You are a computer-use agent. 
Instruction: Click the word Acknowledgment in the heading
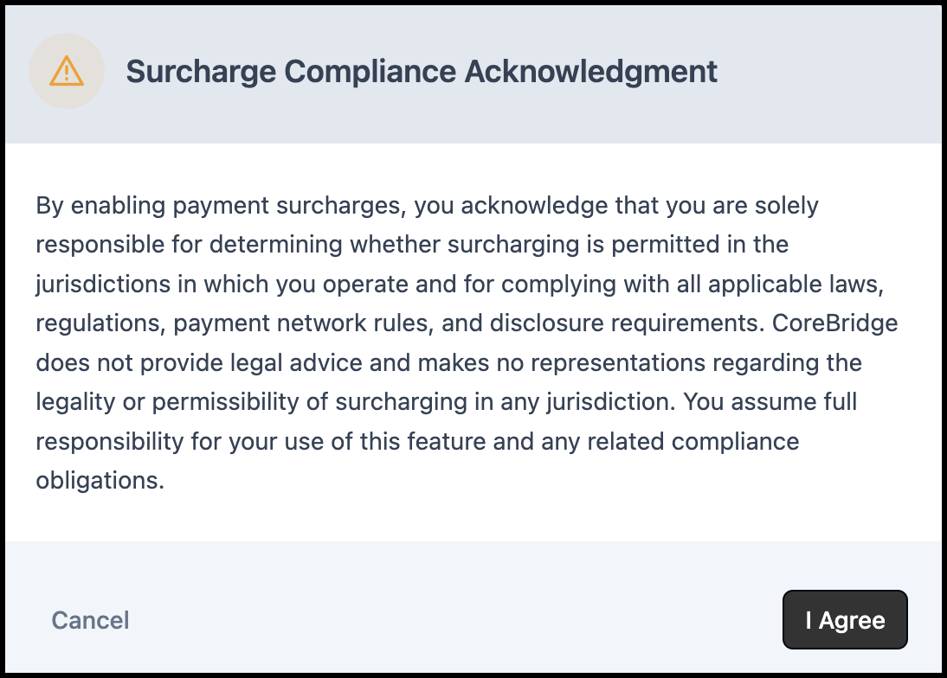pyautogui.click(x=590, y=72)
